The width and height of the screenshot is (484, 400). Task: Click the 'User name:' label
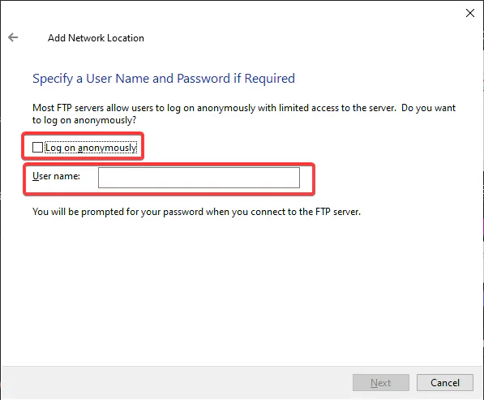click(x=56, y=176)
